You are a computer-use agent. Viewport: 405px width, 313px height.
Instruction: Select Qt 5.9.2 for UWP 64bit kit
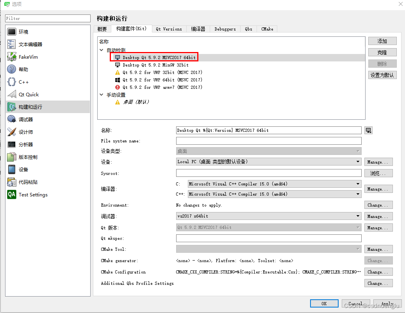[162, 80]
